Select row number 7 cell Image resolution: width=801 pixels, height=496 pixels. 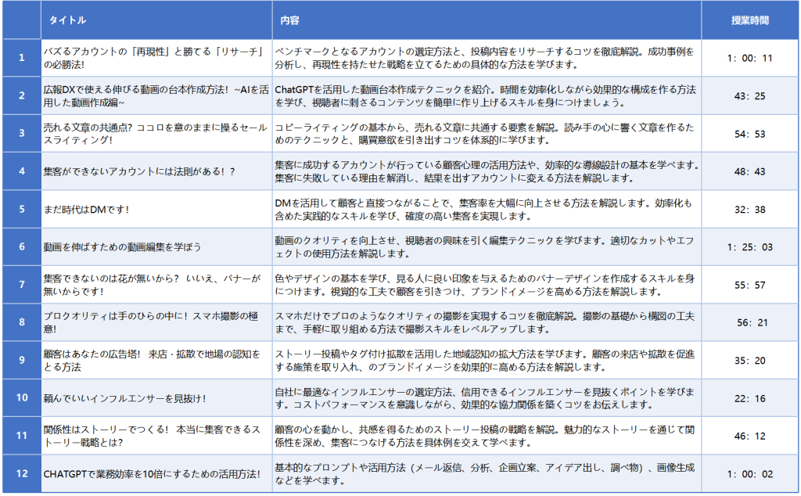(21, 285)
